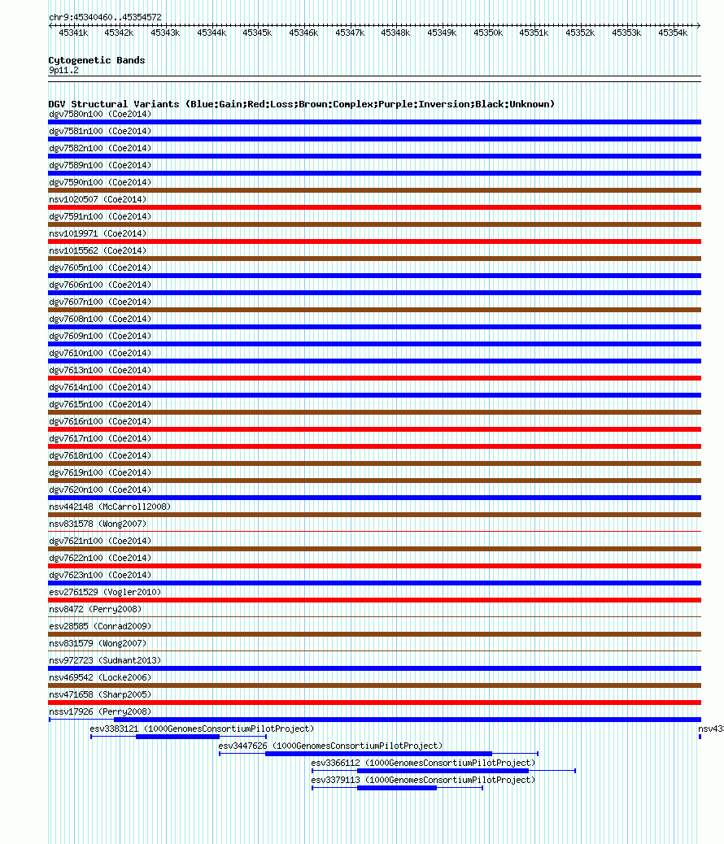This screenshot has height=844, width=724.
Task: Open the dgv7608n100 (Coe2014) variant
Action: click(100, 320)
